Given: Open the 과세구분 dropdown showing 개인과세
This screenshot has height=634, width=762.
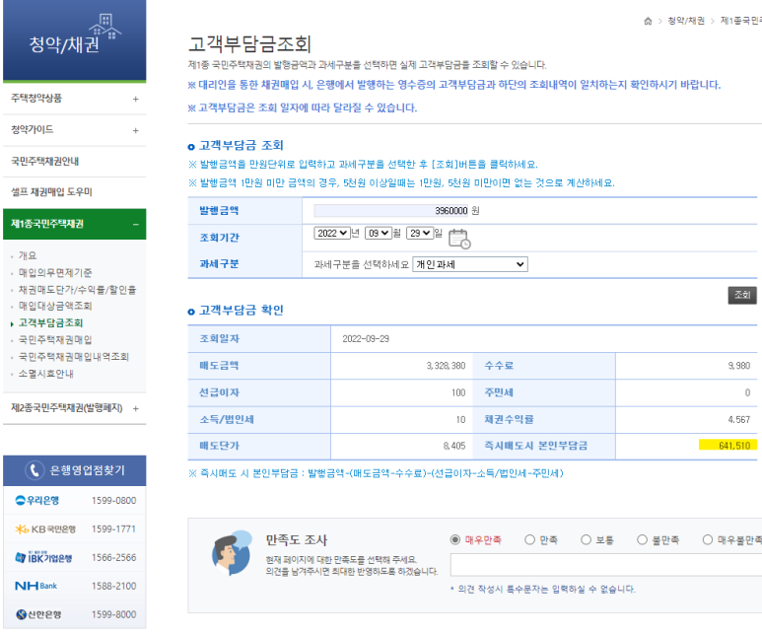Looking at the screenshot, I should coord(470,264).
